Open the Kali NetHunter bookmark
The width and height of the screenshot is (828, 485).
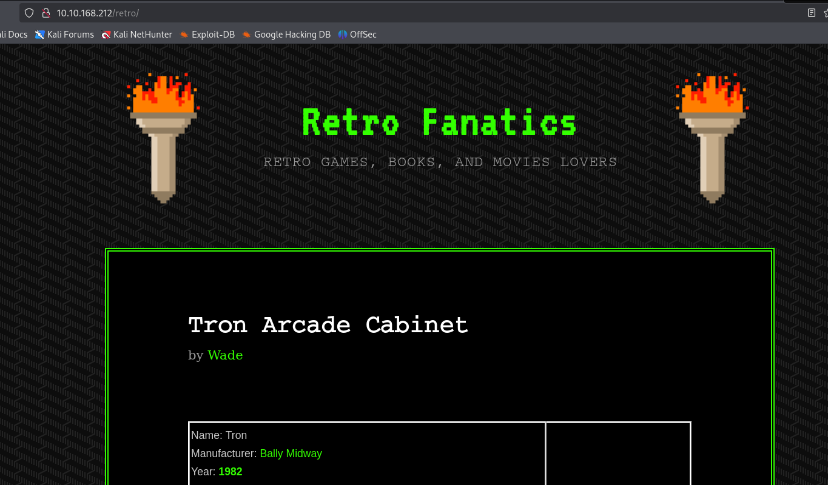[136, 35]
